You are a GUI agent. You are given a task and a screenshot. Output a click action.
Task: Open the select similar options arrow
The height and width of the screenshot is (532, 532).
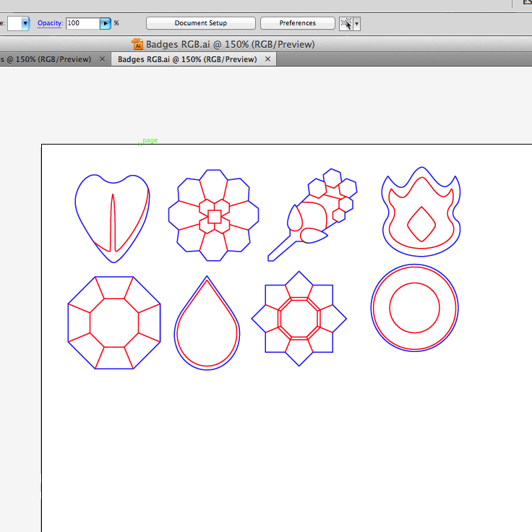pyautogui.click(x=356, y=24)
